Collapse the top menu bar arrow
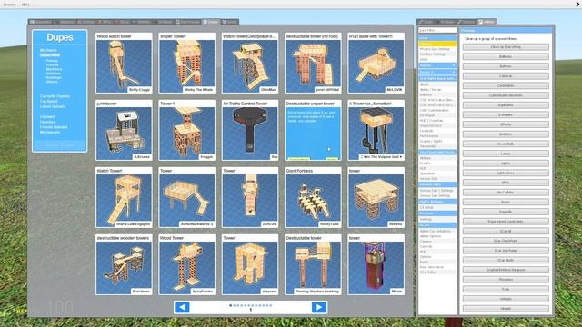This screenshot has height=327, width=582. (578, 5)
